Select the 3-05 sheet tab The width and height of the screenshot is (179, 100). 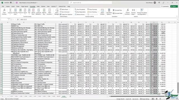[53, 96]
